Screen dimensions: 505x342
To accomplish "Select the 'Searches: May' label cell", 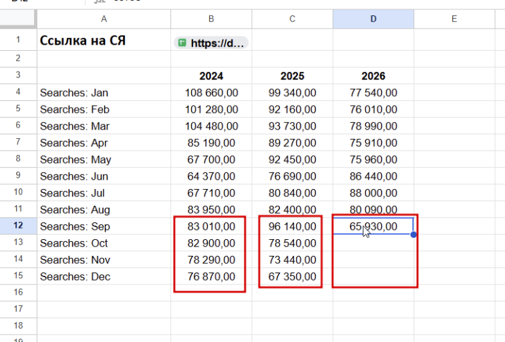I will [x=104, y=160].
